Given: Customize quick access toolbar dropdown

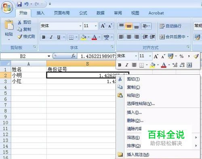Looking at the screenshot, I should point(50,4).
